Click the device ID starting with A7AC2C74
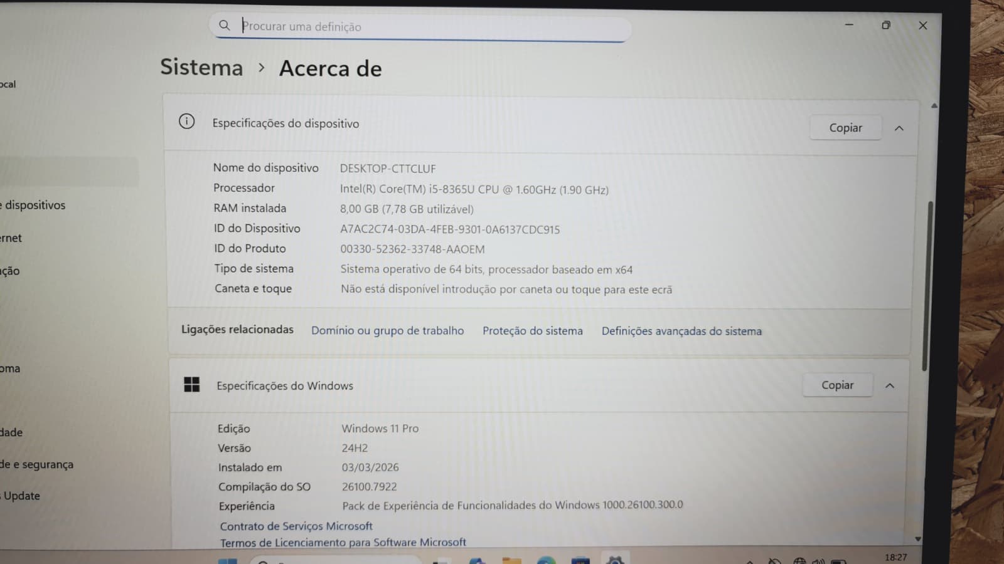The height and width of the screenshot is (564, 1004). 450,229
